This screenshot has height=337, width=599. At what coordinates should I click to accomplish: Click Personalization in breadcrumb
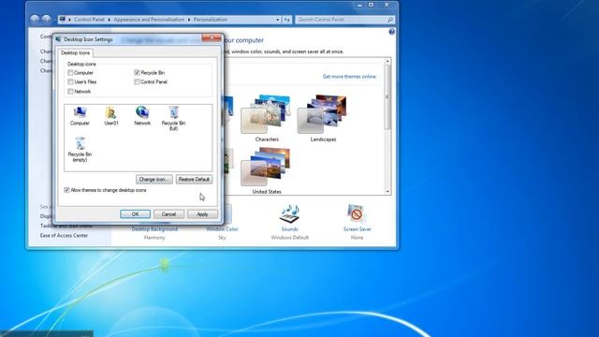pos(210,20)
